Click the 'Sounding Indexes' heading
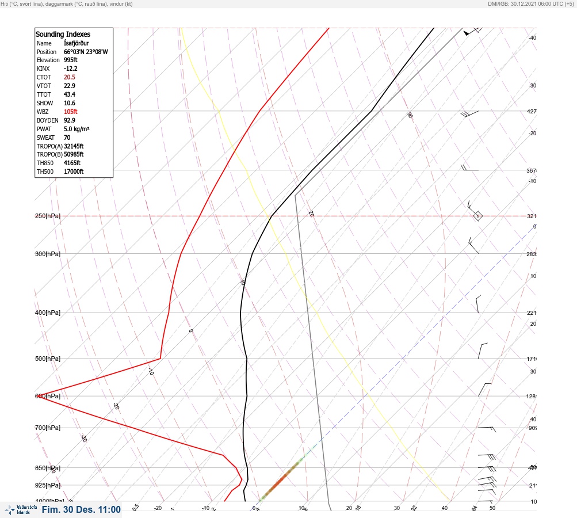This screenshot has width=577, height=518. click(63, 34)
